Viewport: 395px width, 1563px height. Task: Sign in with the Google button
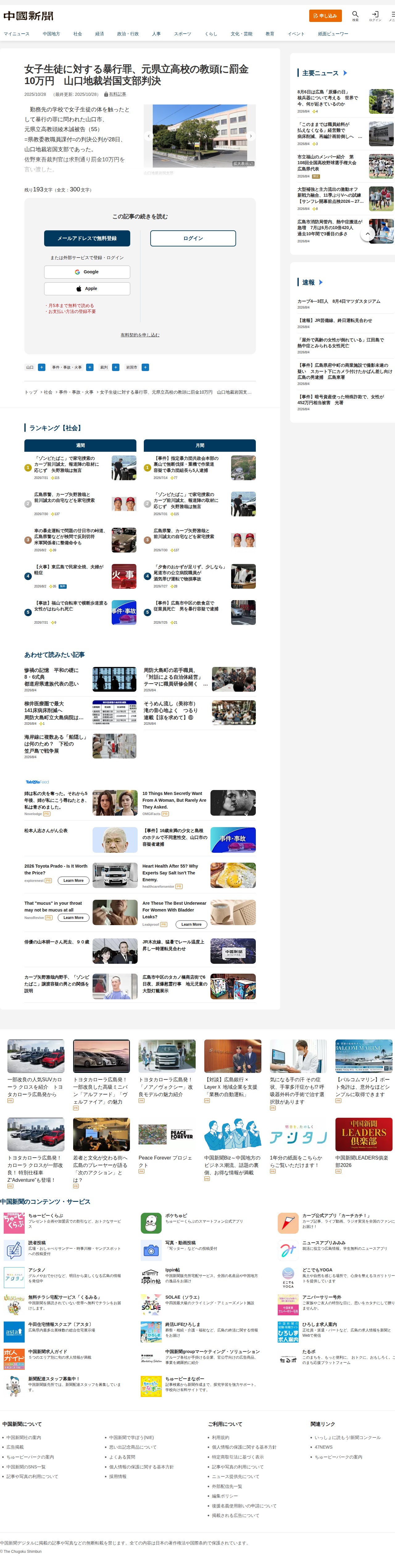coord(87,272)
